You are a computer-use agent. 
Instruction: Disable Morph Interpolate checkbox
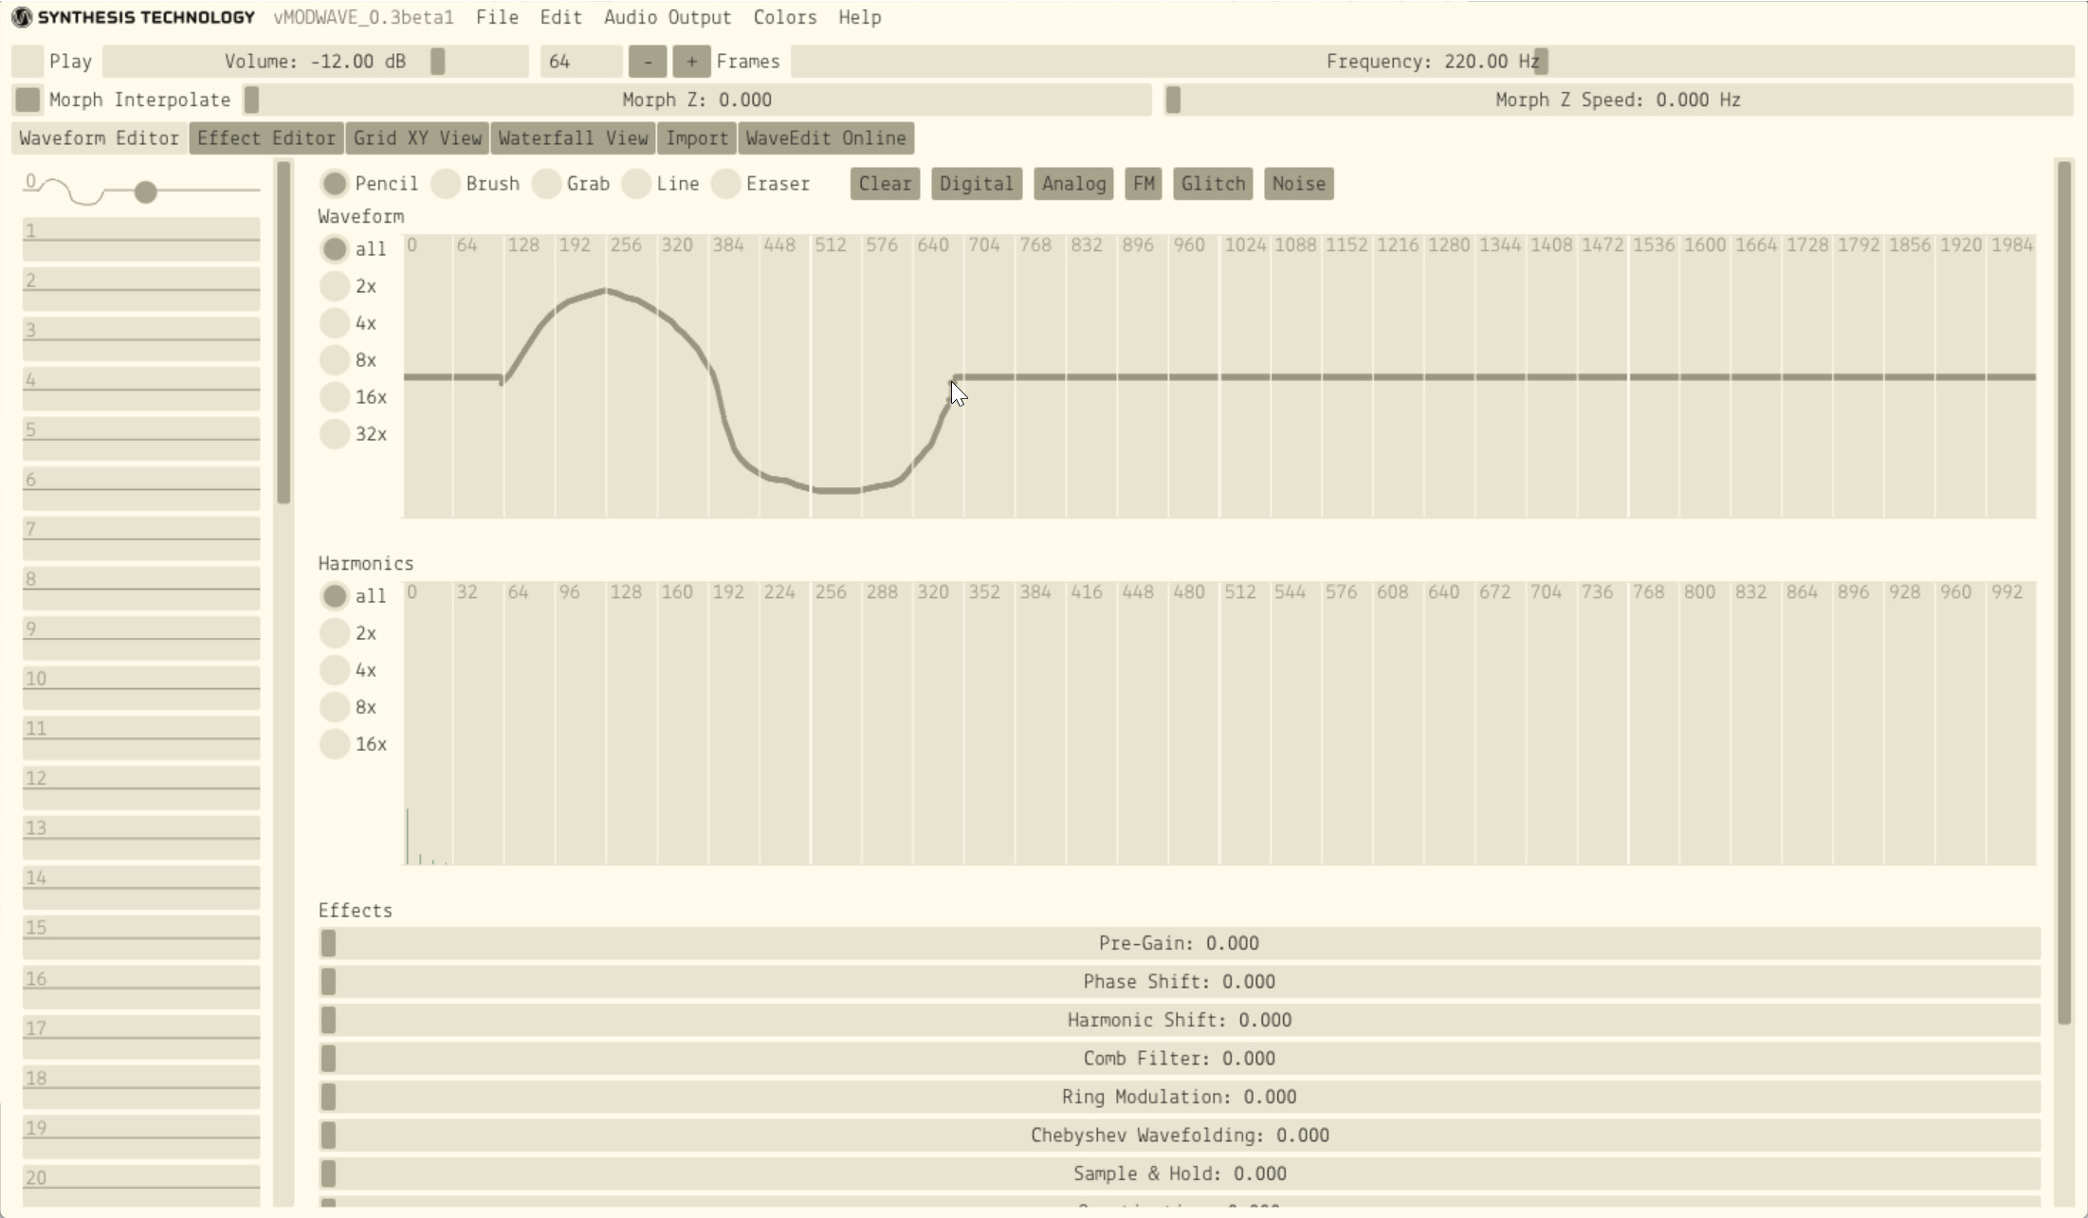[x=27, y=100]
